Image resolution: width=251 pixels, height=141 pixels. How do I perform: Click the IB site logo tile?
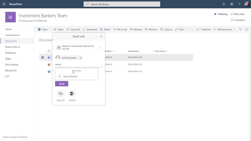pyautogui.click(x=10, y=17)
